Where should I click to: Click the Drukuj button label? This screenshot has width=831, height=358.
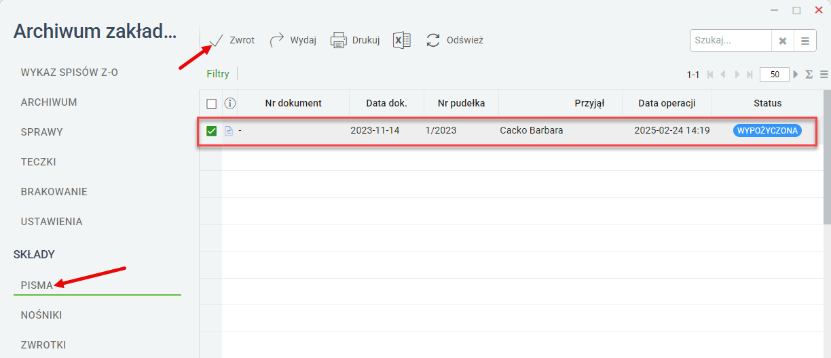coord(366,41)
